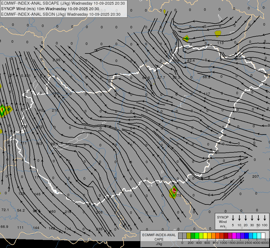Click the map value 208
270x248 pixels.
click(x=99, y=212)
